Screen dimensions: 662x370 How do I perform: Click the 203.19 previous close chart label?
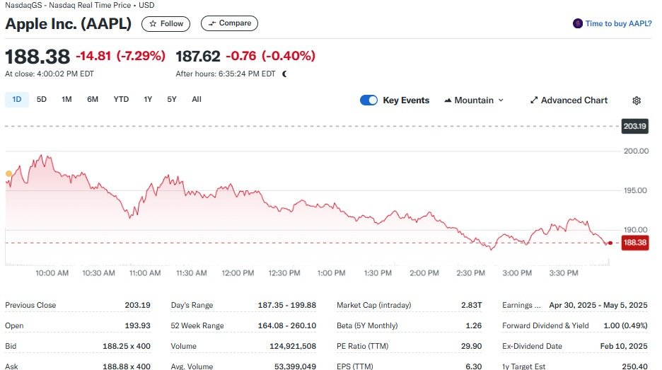point(634,127)
